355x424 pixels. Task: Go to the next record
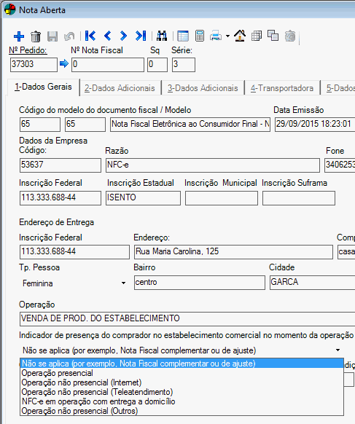[123, 36]
